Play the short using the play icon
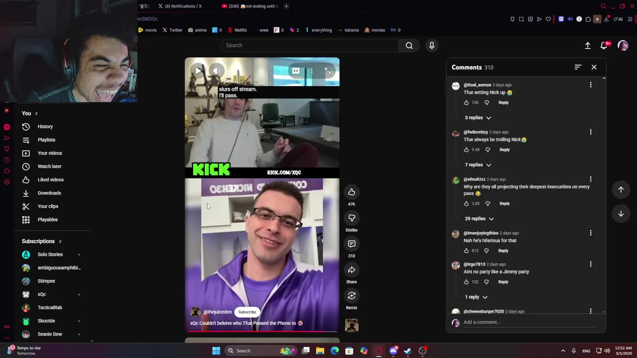The image size is (637, 358). point(199,71)
